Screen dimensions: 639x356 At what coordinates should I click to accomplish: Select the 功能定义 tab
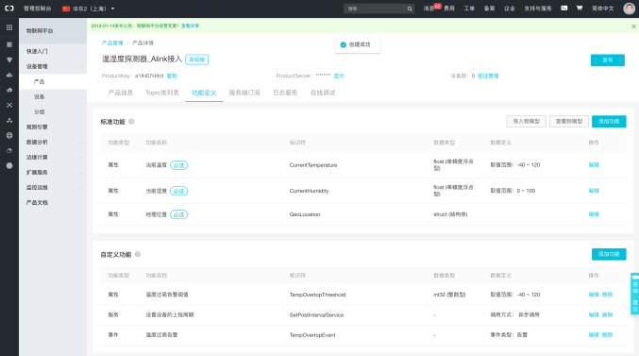pyautogui.click(x=204, y=93)
